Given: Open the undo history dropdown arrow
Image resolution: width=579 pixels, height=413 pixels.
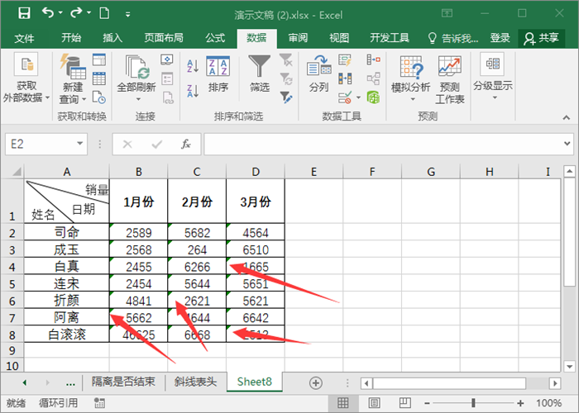Looking at the screenshot, I should click(x=60, y=13).
